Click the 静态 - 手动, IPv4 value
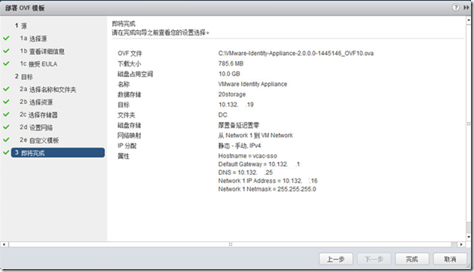The image size is (474, 272). [240, 145]
